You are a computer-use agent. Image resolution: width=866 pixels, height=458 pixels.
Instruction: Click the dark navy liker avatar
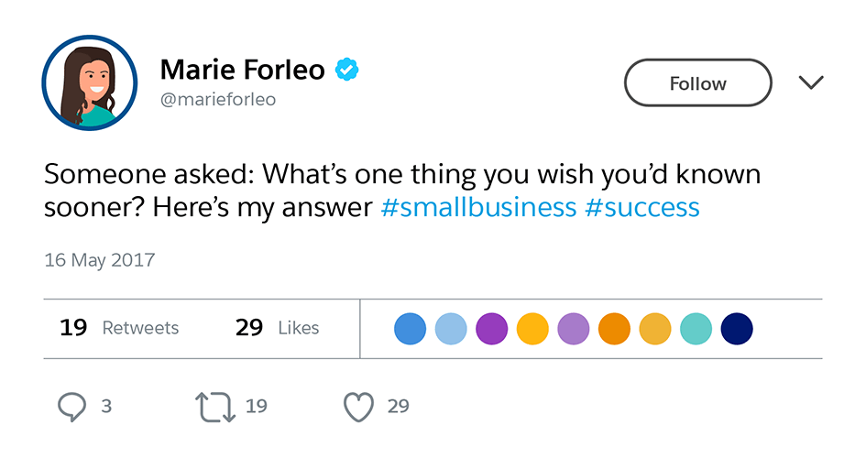[x=737, y=328]
